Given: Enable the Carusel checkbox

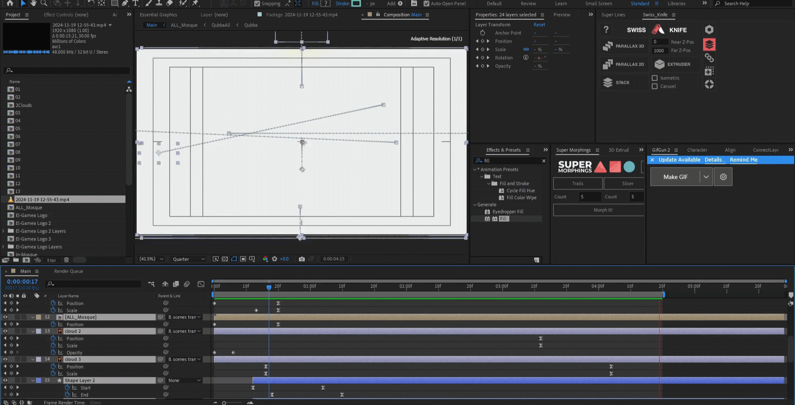Looking at the screenshot, I should pos(655,86).
